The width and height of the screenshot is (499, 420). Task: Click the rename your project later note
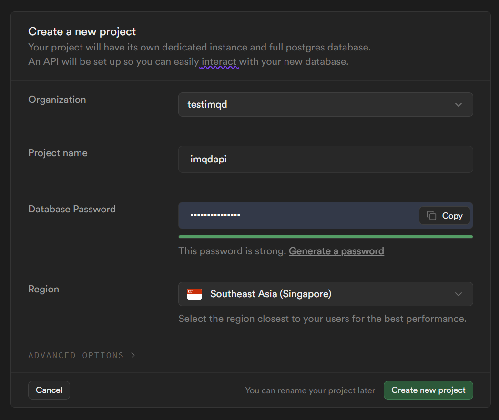310,390
